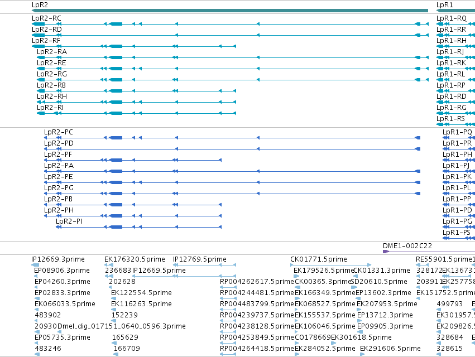Open the LpR2-PF protein feature
The height and width of the screenshot is (357, 475).
[58, 155]
